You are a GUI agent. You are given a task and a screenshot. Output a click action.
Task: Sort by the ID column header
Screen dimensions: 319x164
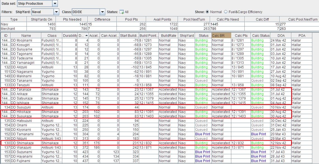point(6,36)
